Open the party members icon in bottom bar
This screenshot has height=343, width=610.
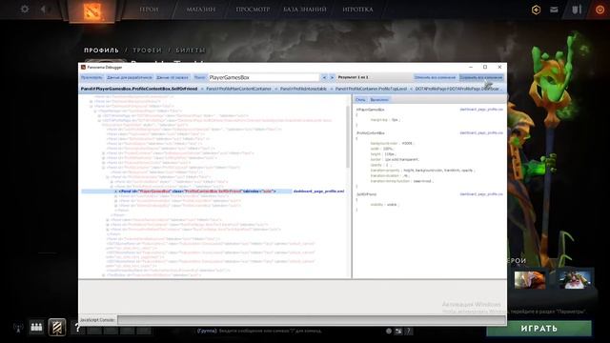[36, 327]
